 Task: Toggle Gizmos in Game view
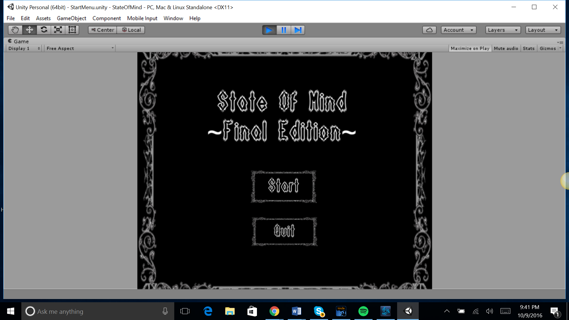tap(548, 48)
